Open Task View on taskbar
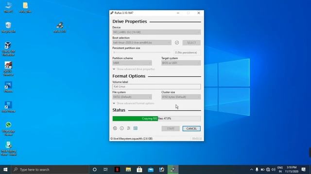 click(x=105, y=170)
